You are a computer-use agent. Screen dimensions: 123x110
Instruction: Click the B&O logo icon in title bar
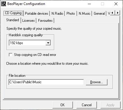click(4, 4)
